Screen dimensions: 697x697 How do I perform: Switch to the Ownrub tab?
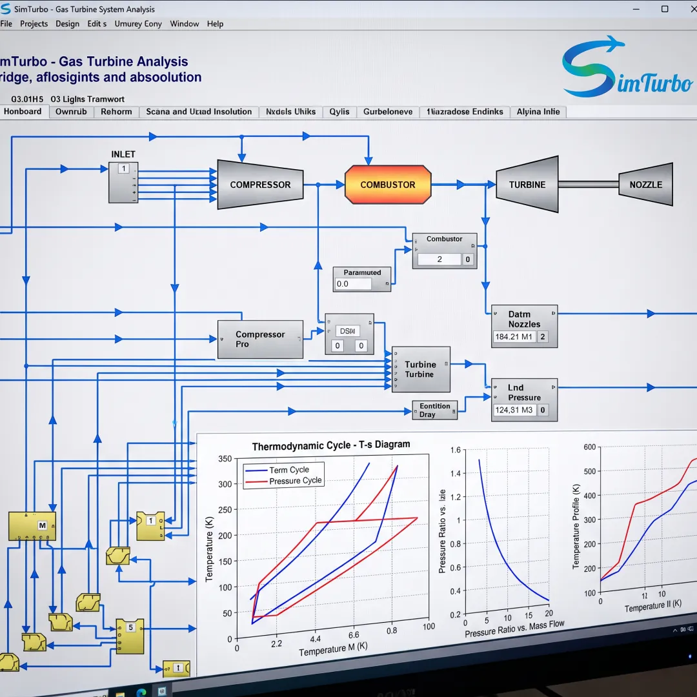point(71,112)
